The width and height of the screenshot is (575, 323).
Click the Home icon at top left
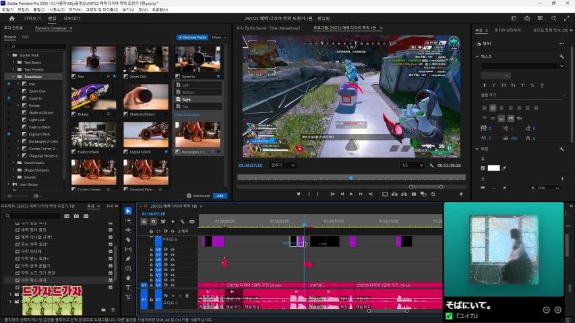point(11,18)
